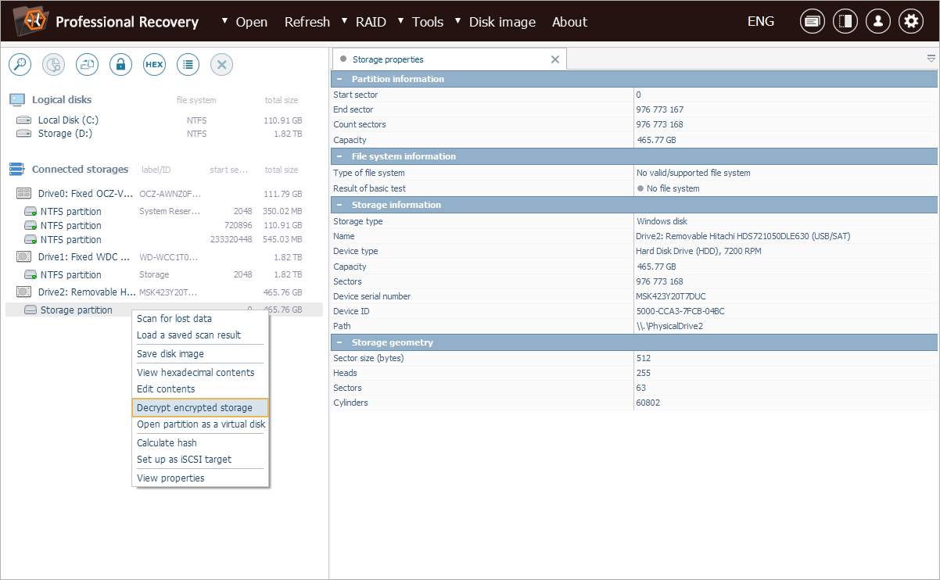The width and height of the screenshot is (940, 580).
Task: Click the list properties toolbar icon
Action: click(188, 65)
